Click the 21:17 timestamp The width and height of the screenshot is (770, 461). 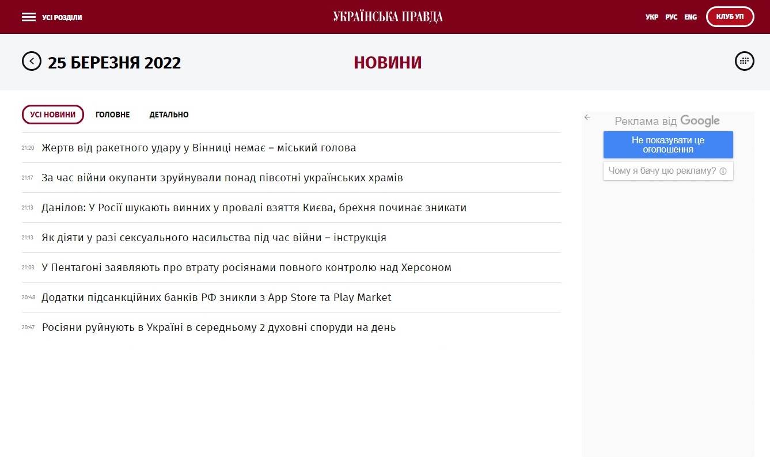click(x=28, y=178)
